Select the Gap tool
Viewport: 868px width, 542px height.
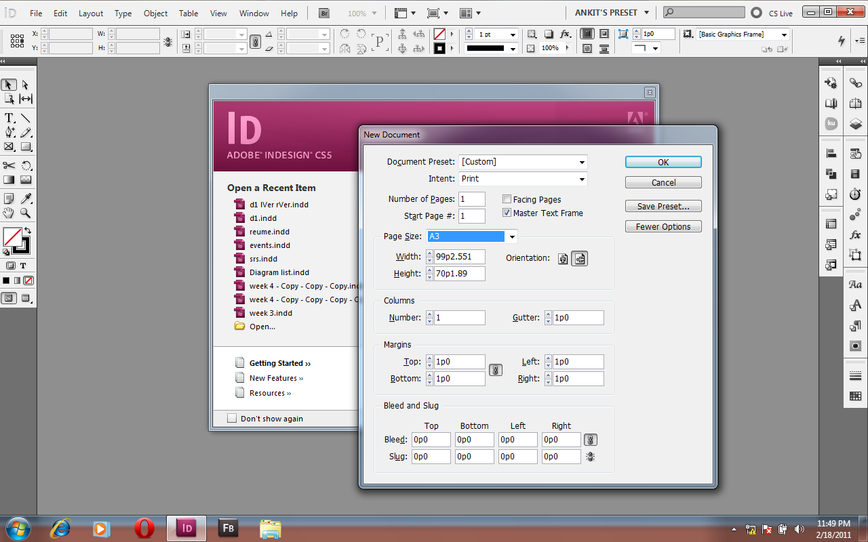click(26, 99)
